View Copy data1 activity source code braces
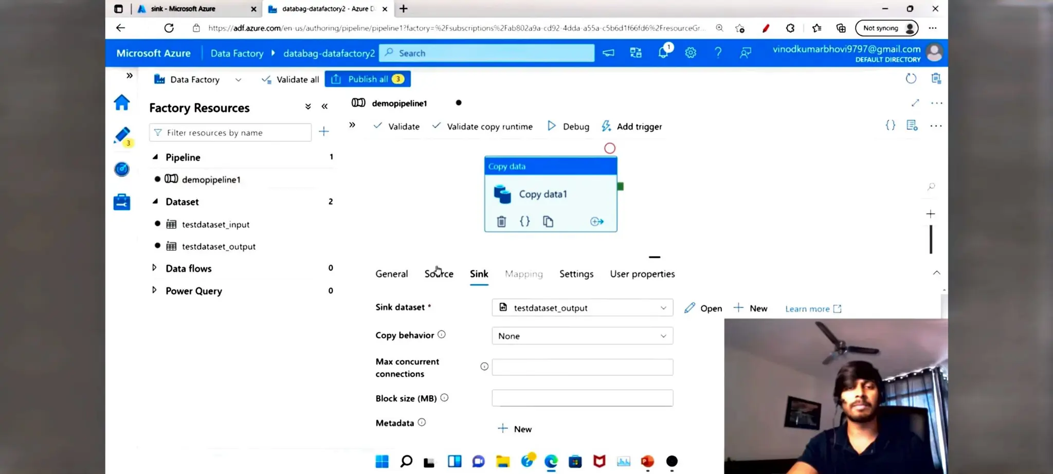Image resolution: width=1053 pixels, height=474 pixels. point(524,221)
